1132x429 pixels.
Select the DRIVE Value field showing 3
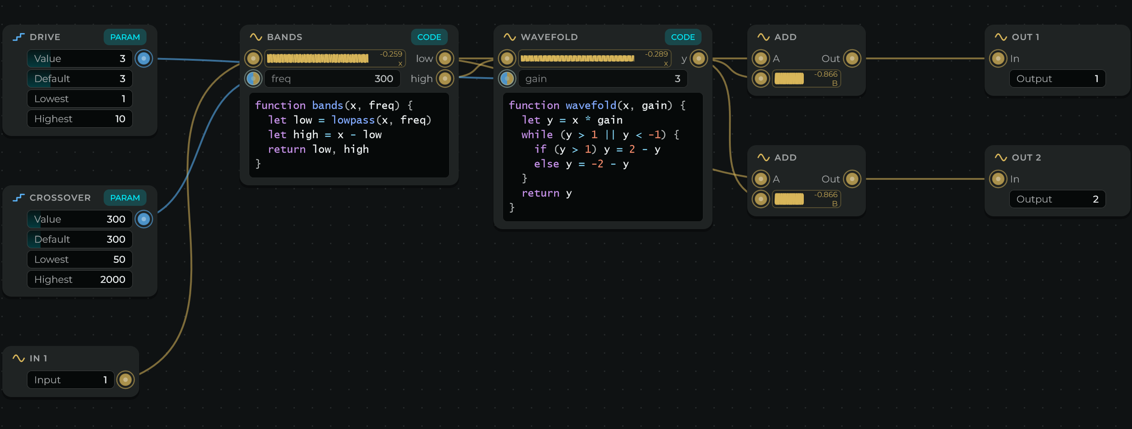point(80,58)
